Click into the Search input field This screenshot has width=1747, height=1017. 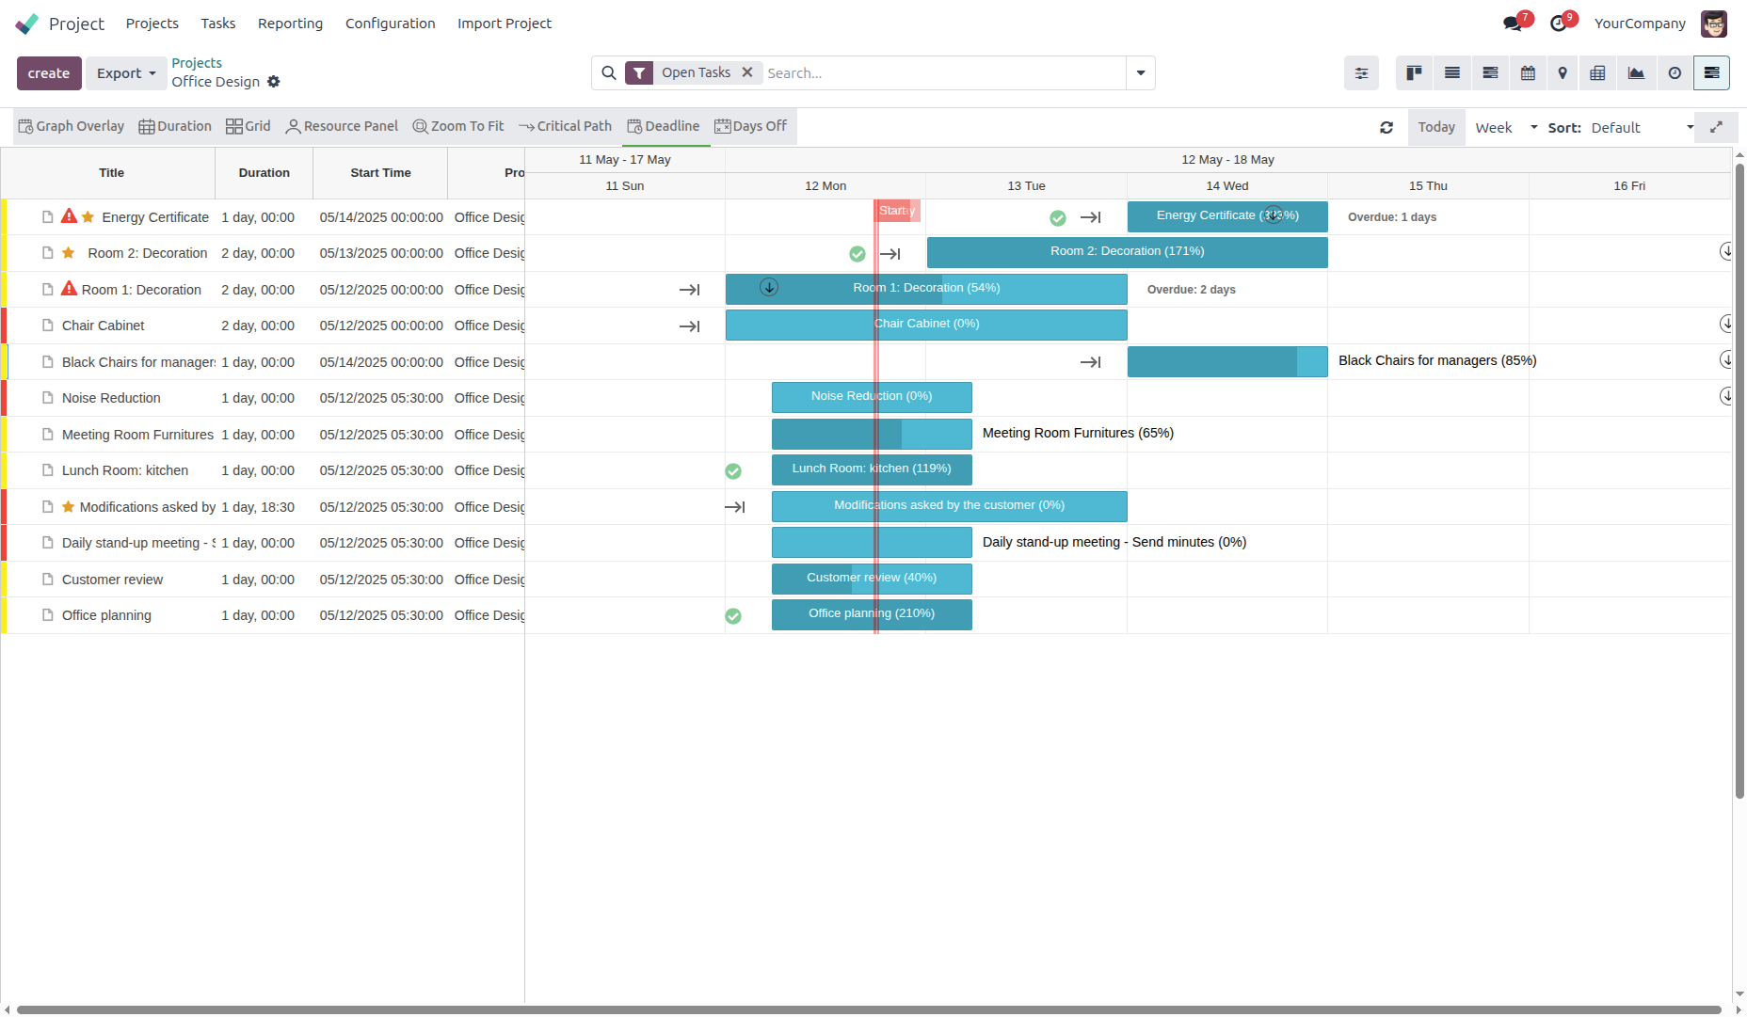point(941,73)
